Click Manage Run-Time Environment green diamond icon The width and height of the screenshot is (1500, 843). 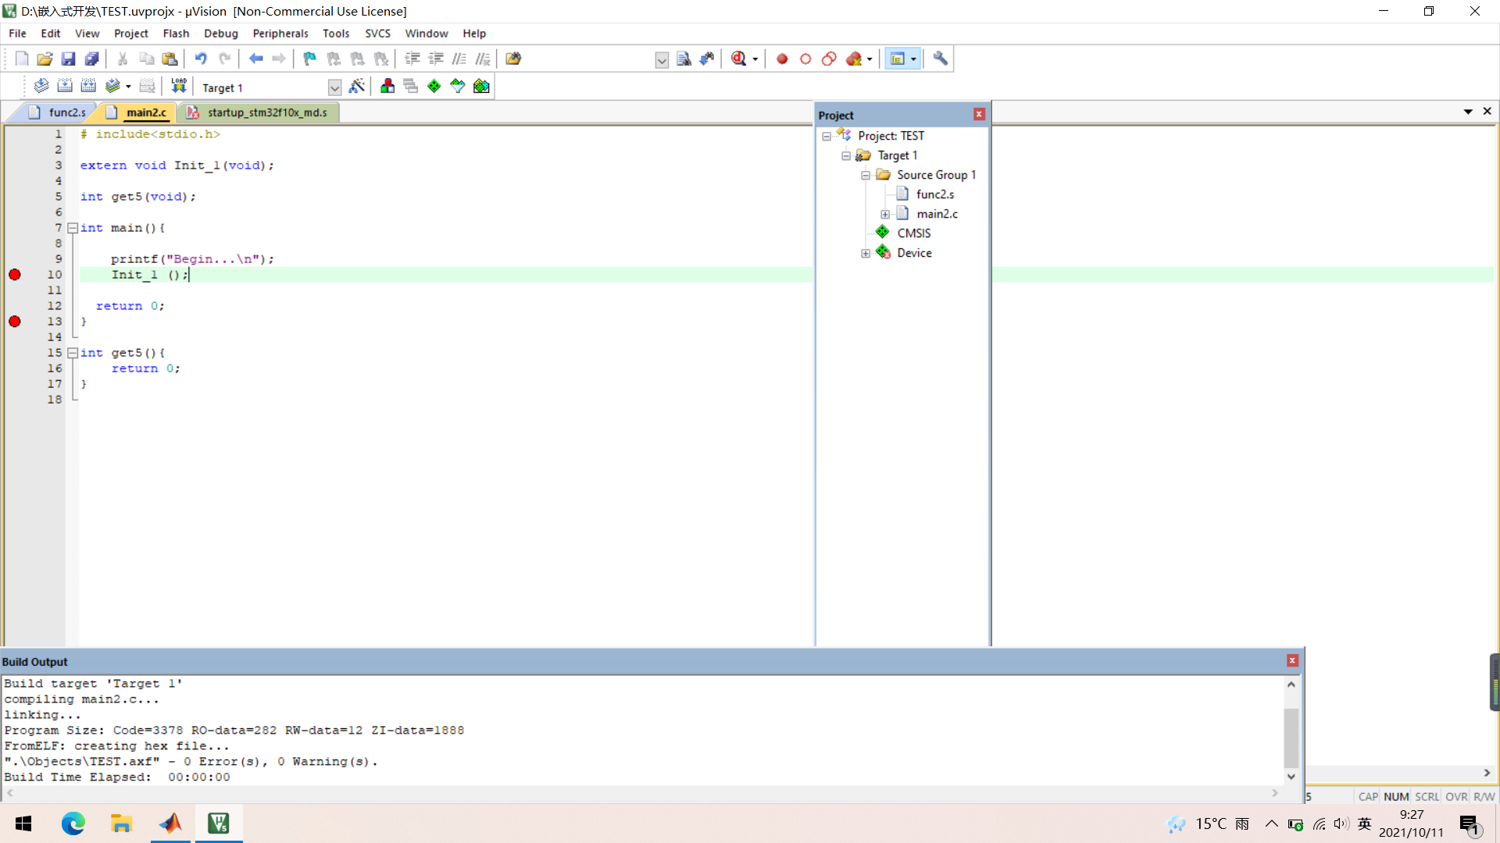coord(434,87)
